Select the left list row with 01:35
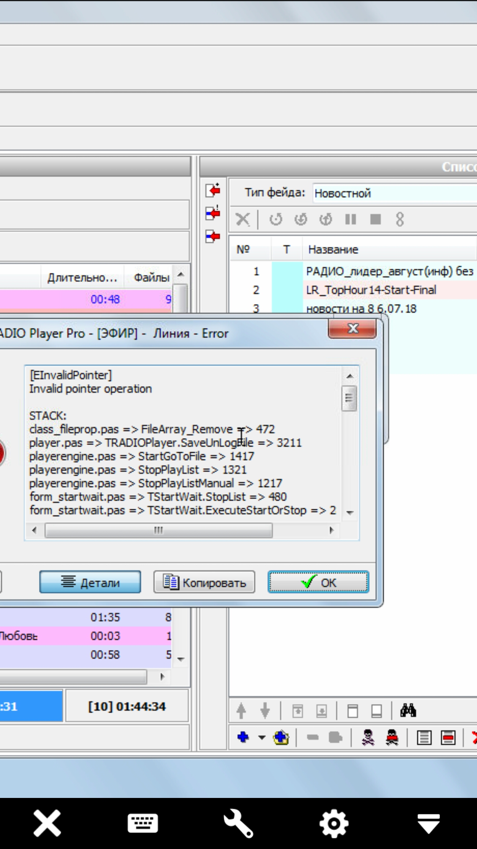 pyautogui.click(x=85, y=617)
